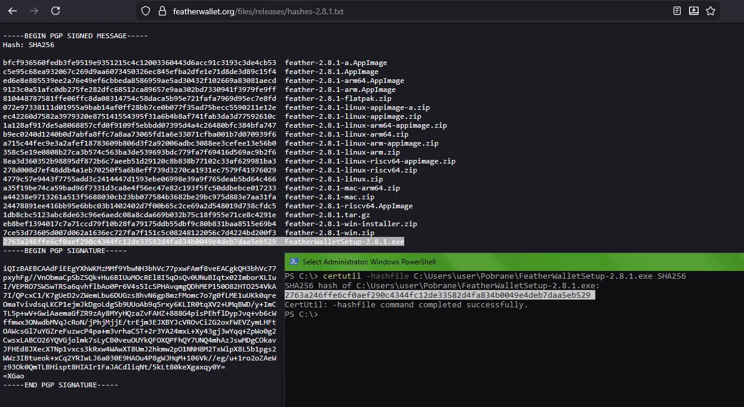Click the PowerShell window title bar icon
The image size is (744, 407).
click(x=293, y=261)
